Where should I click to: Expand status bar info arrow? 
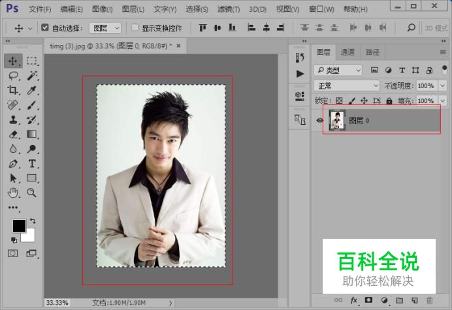click(x=170, y=303)
